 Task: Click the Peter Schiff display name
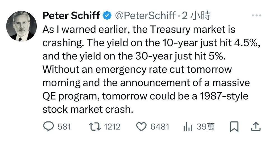pos(71,16)
